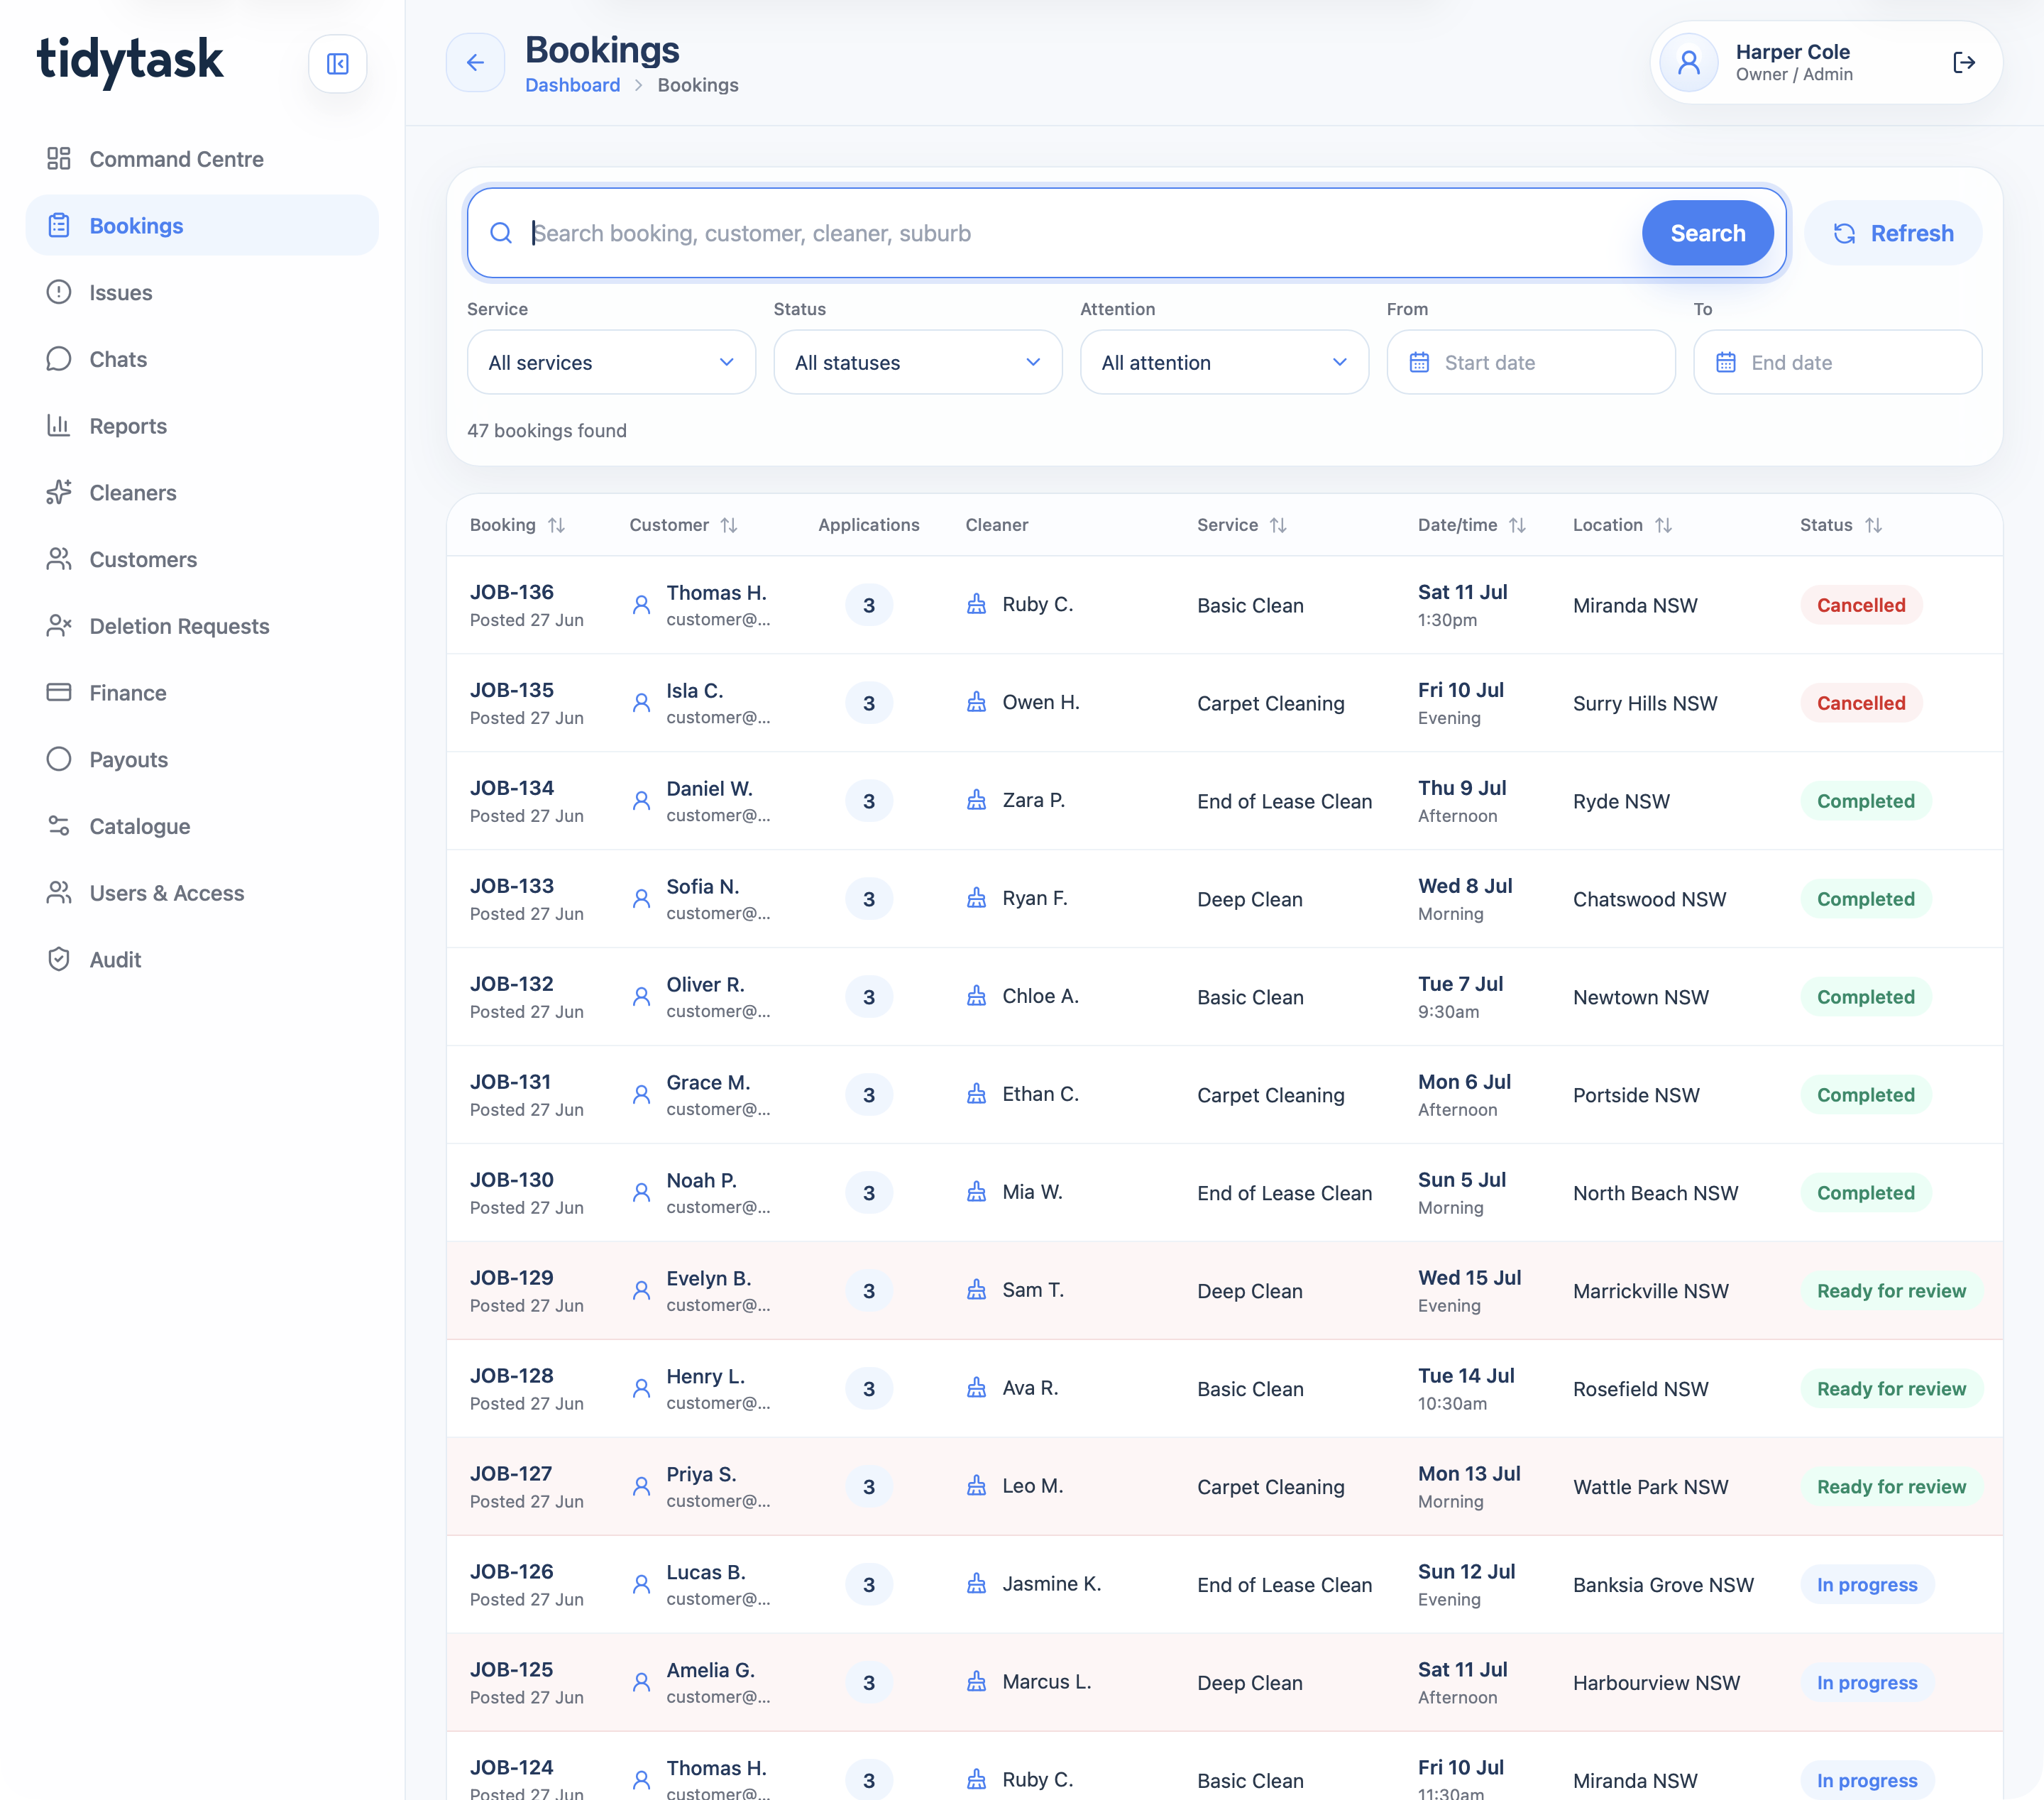Viewport: 2044px width, 1800px height.
Task: Click the user avatar icon for Harper Cole
Action: pos(1689,63)
